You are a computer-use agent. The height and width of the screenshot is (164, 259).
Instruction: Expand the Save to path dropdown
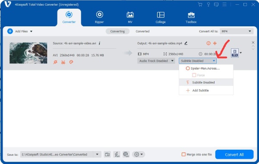point(97,155)
